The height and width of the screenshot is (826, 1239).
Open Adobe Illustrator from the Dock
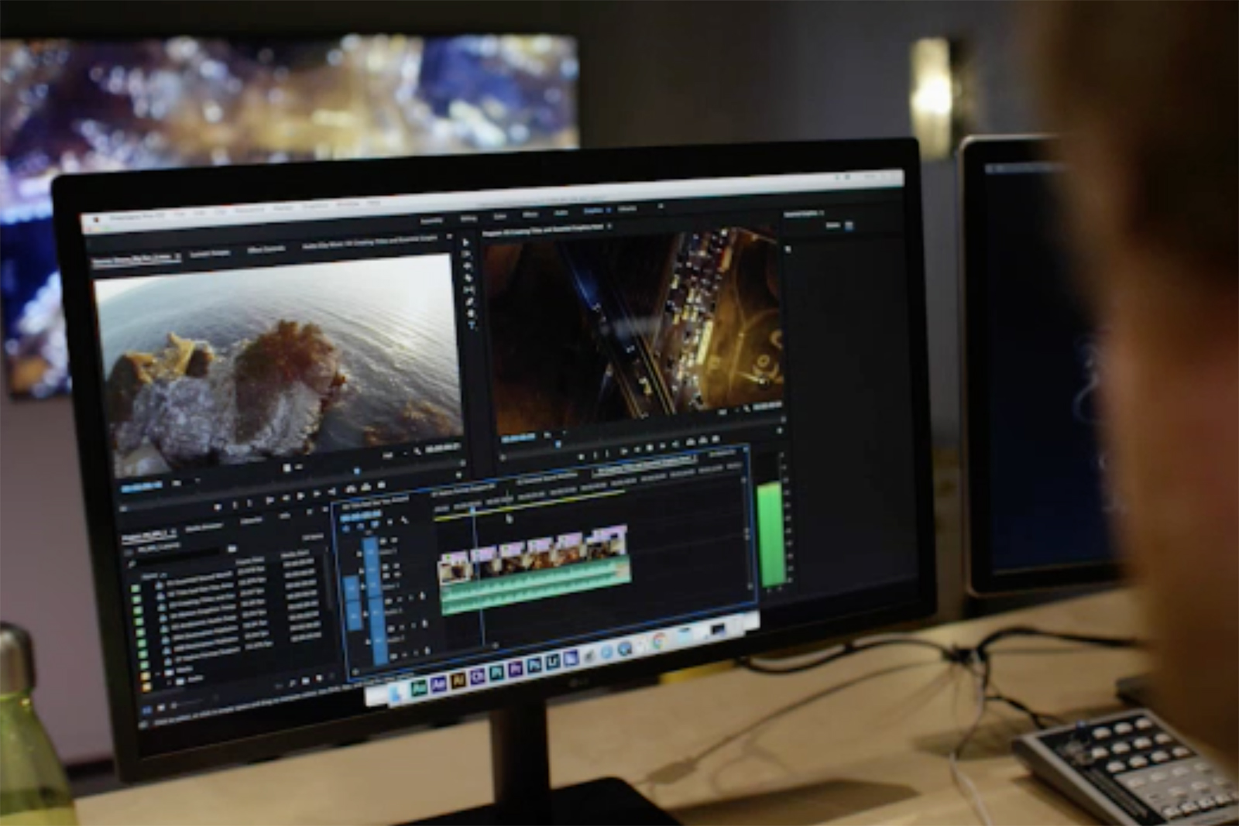pyautogui.click(x=458, y=680)
